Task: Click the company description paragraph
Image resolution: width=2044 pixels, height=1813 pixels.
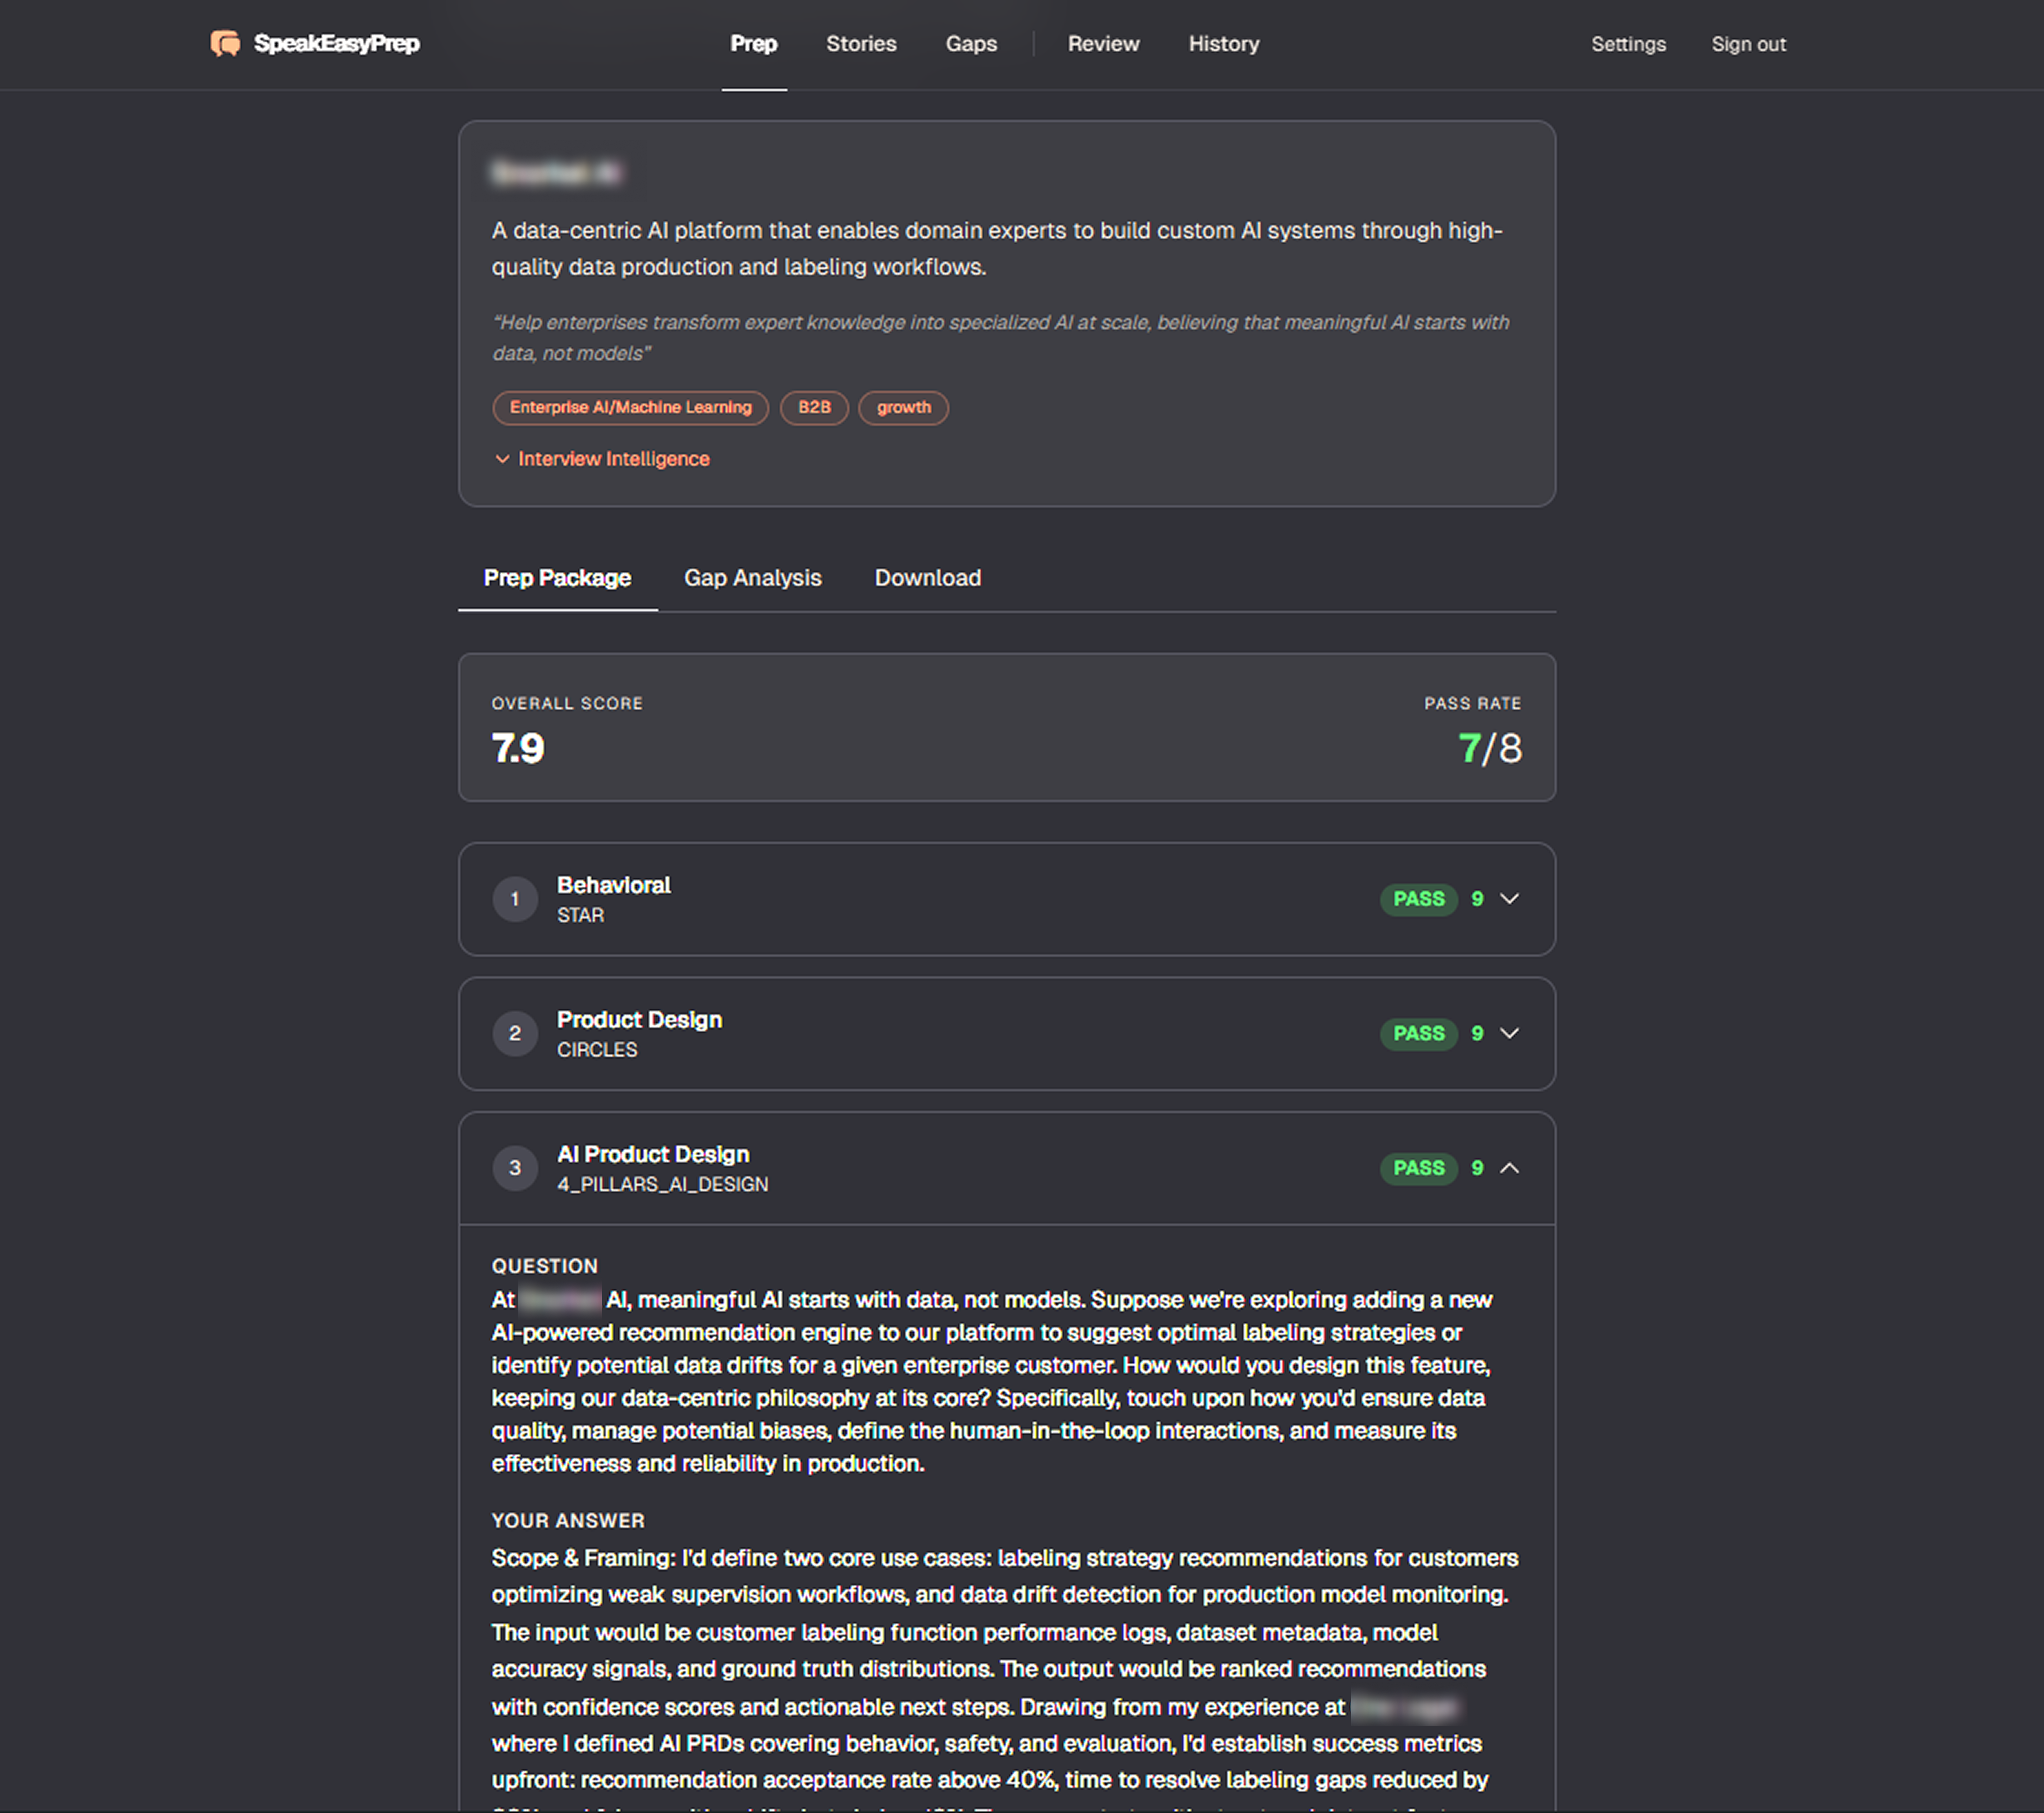Action: pyautogui.click(x=997, y=249)
